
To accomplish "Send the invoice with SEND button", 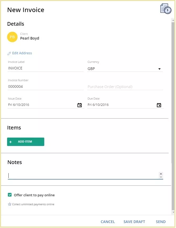I will (x=161, y=222).
